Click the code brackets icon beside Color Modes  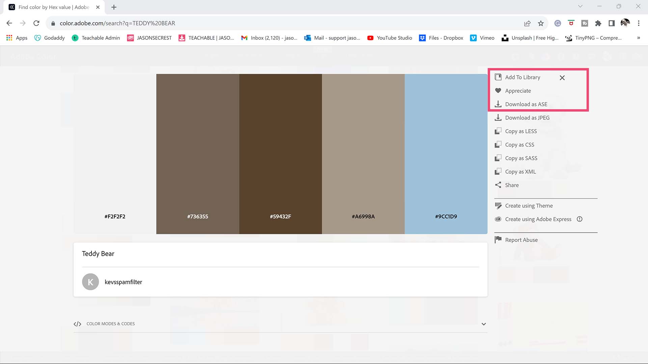(77, 324)
